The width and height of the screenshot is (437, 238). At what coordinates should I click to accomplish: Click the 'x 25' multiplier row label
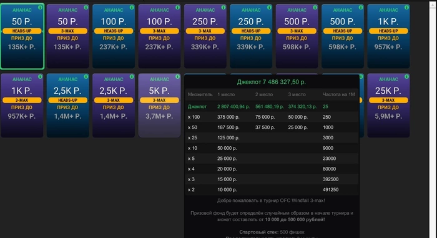click(192, 138)
